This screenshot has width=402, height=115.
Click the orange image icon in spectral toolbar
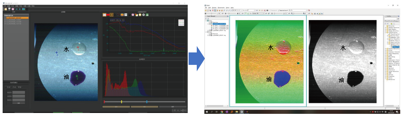tap(122, 15)
